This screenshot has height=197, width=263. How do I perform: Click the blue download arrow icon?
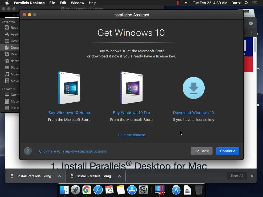pyautogui.click(x=194, y=88)
